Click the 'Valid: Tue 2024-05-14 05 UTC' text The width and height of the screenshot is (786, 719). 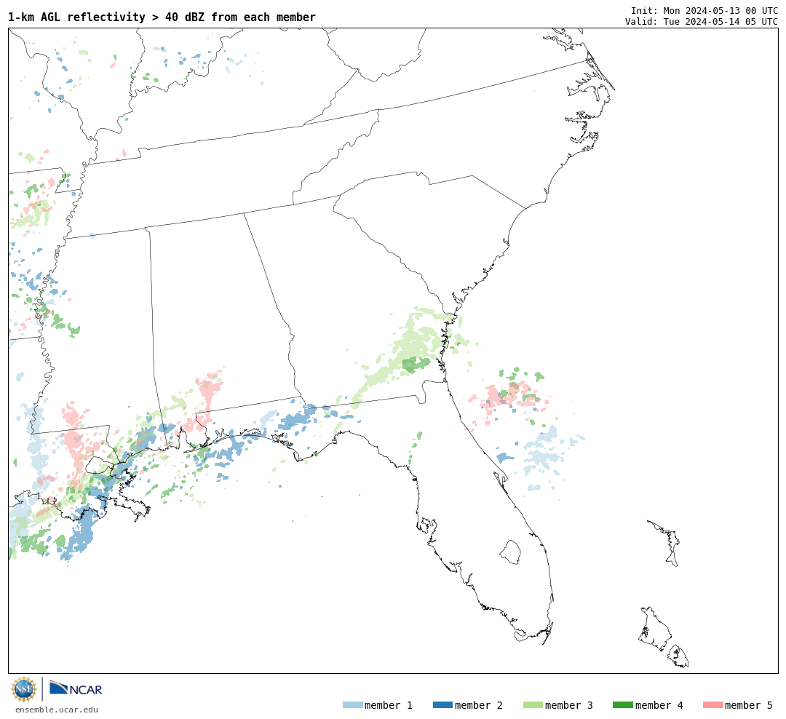(702, 22)
